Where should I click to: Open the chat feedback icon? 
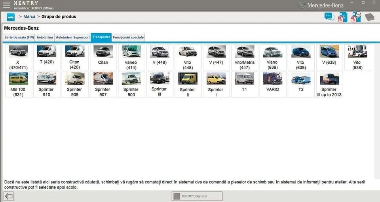pos(329,17)
